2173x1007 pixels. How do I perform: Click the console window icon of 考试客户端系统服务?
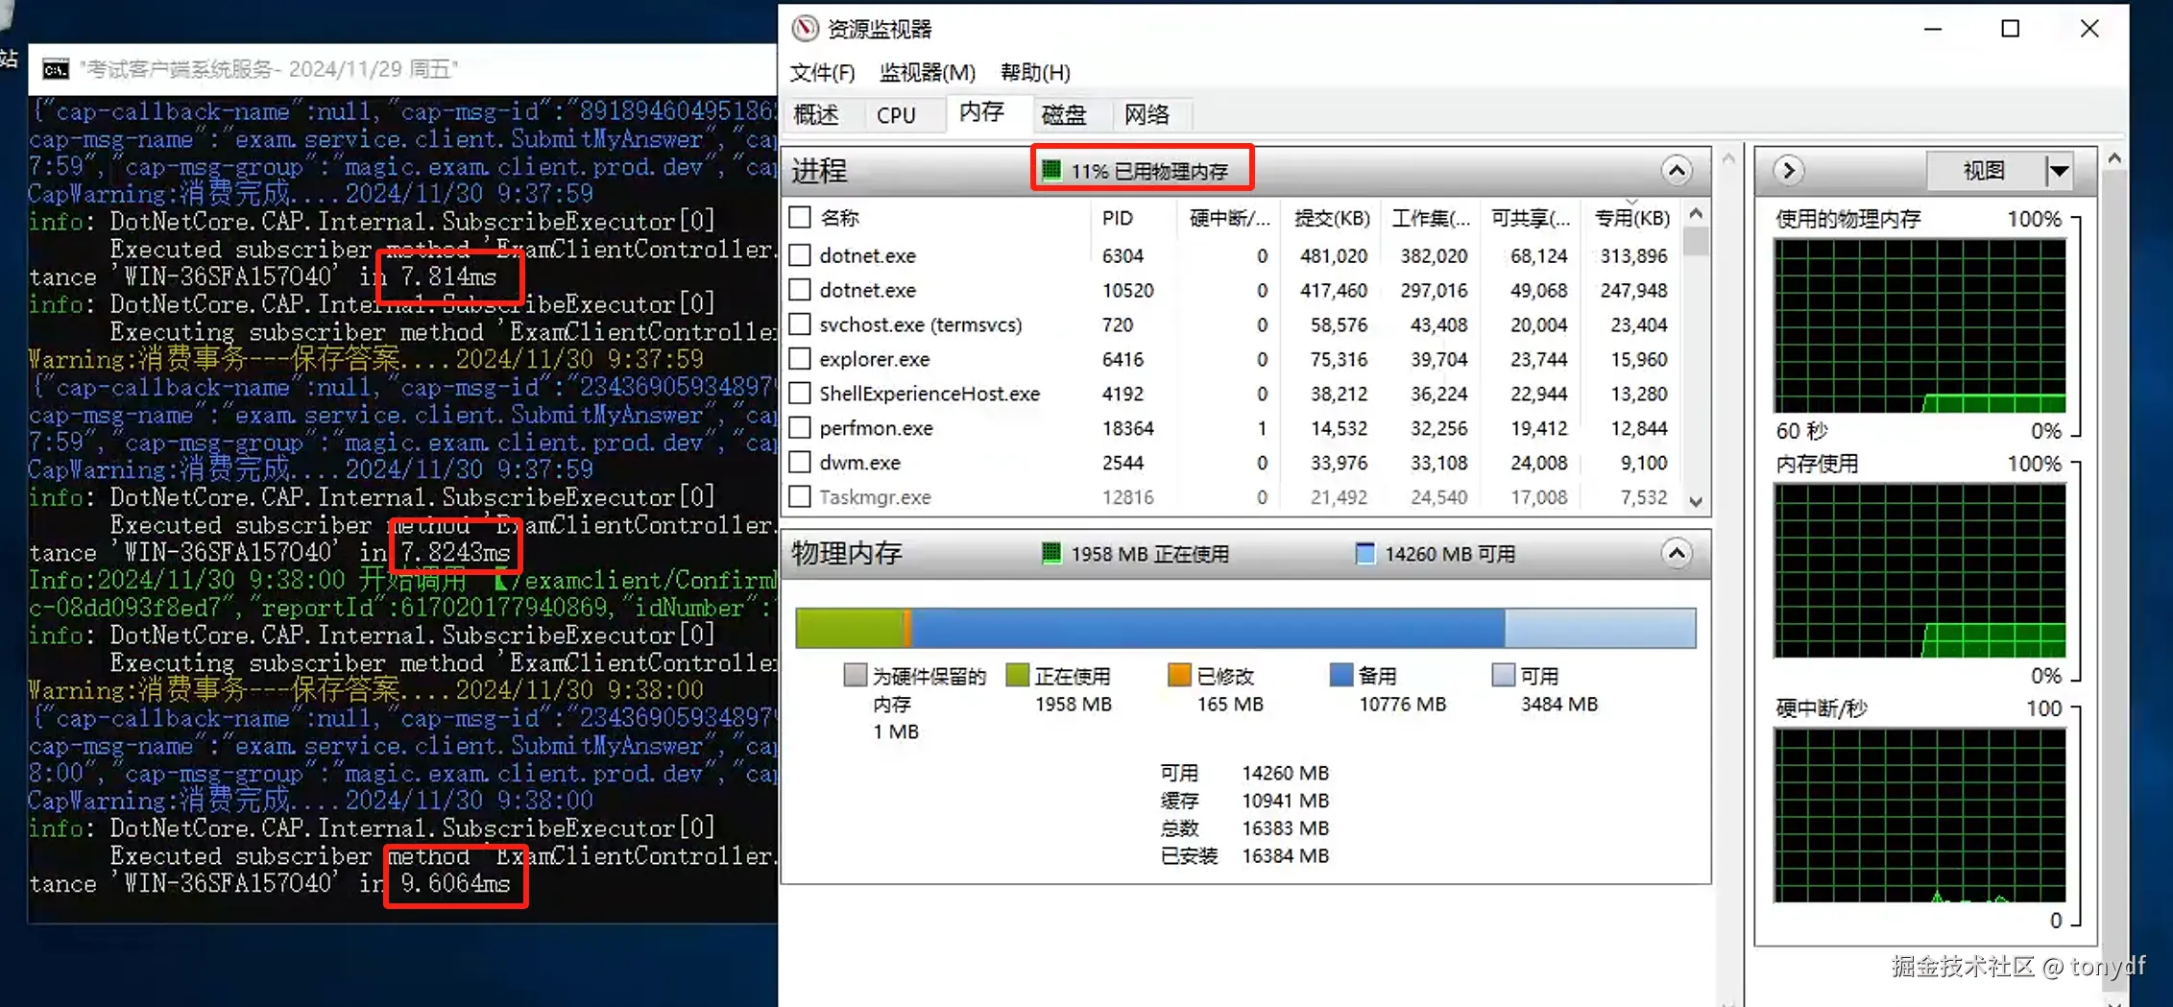click(55, 68)
